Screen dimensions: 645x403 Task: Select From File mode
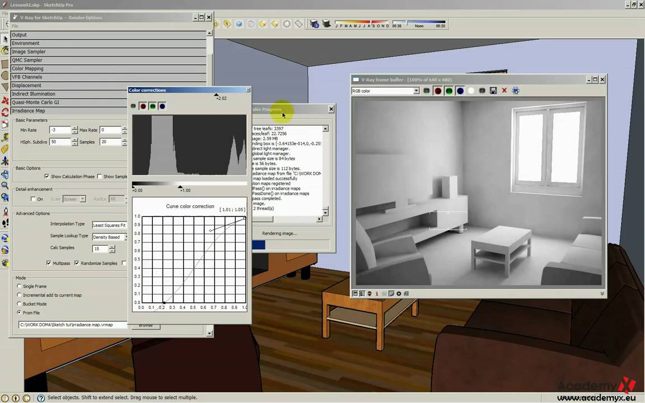(x=19, y=313)
